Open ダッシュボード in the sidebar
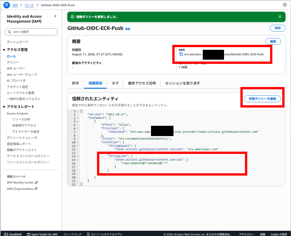This screenshot has width=291, height=236. pyautogui.click(x=17, y=42)
